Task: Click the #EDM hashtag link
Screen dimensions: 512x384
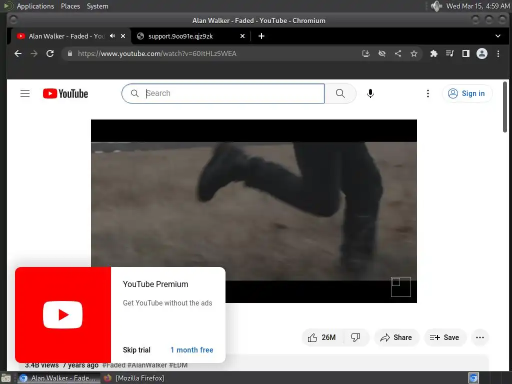Action: coord(178,365)
